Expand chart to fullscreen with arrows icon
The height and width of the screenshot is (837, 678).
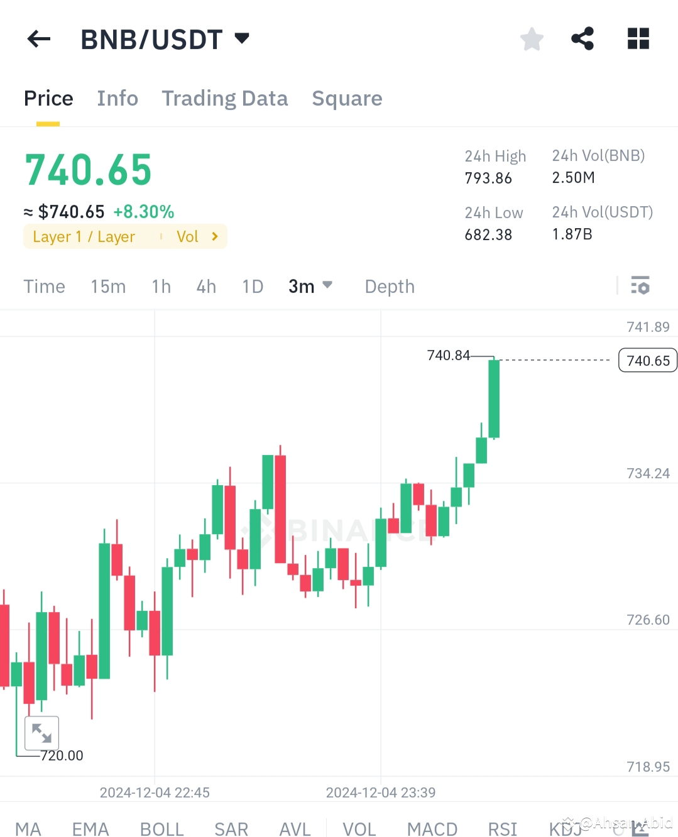pos(41,733)
